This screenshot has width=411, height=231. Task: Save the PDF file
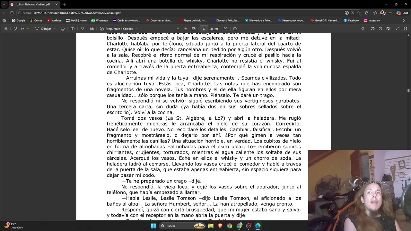pos(380,29)
